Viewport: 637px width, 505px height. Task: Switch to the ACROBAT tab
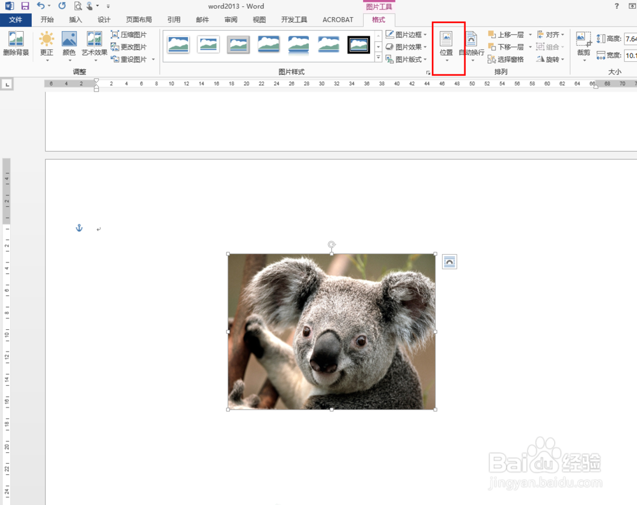338,20
